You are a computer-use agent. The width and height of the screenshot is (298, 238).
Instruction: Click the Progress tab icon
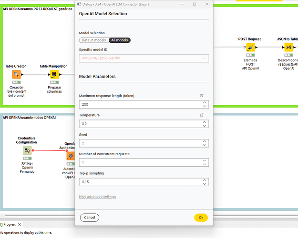(1, 225)
